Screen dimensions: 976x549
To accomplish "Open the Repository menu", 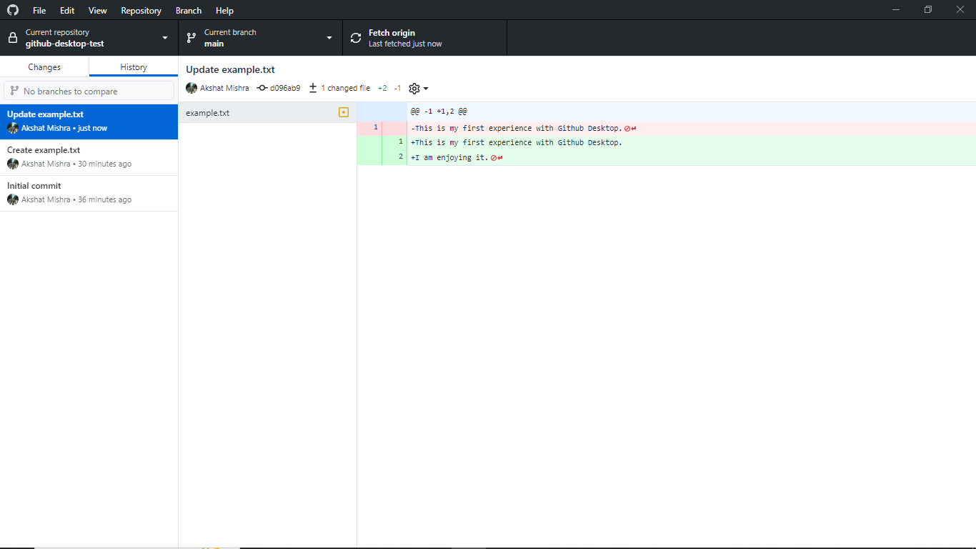I will (x=141, y=10).
